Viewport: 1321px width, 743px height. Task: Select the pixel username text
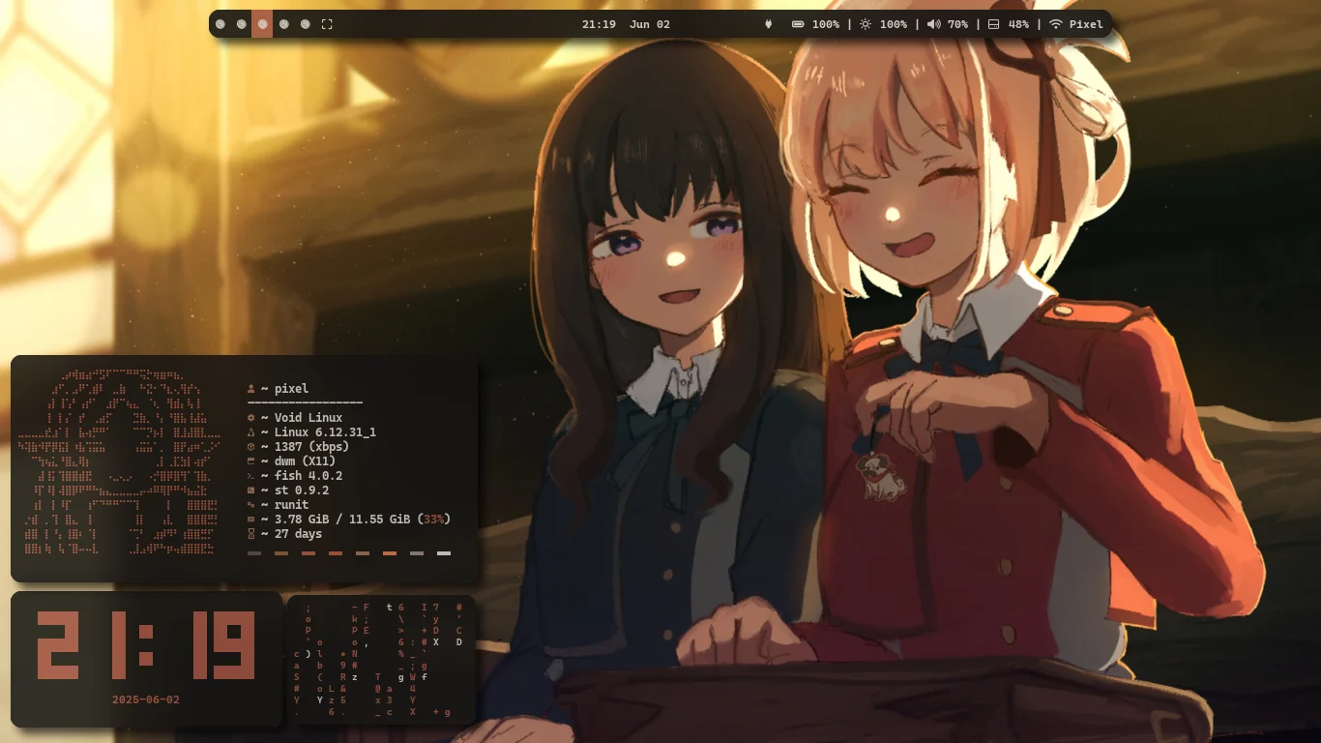click(x=291, y=389)
